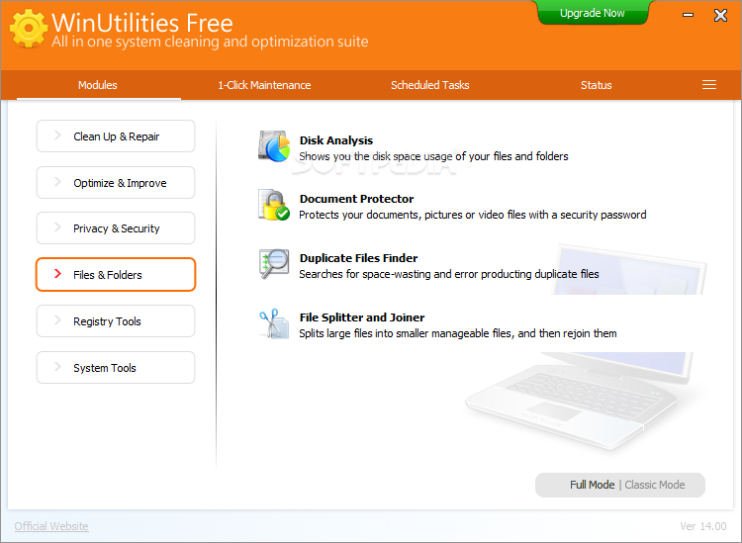Open the File Splitter scissors icon

point(274,323)
